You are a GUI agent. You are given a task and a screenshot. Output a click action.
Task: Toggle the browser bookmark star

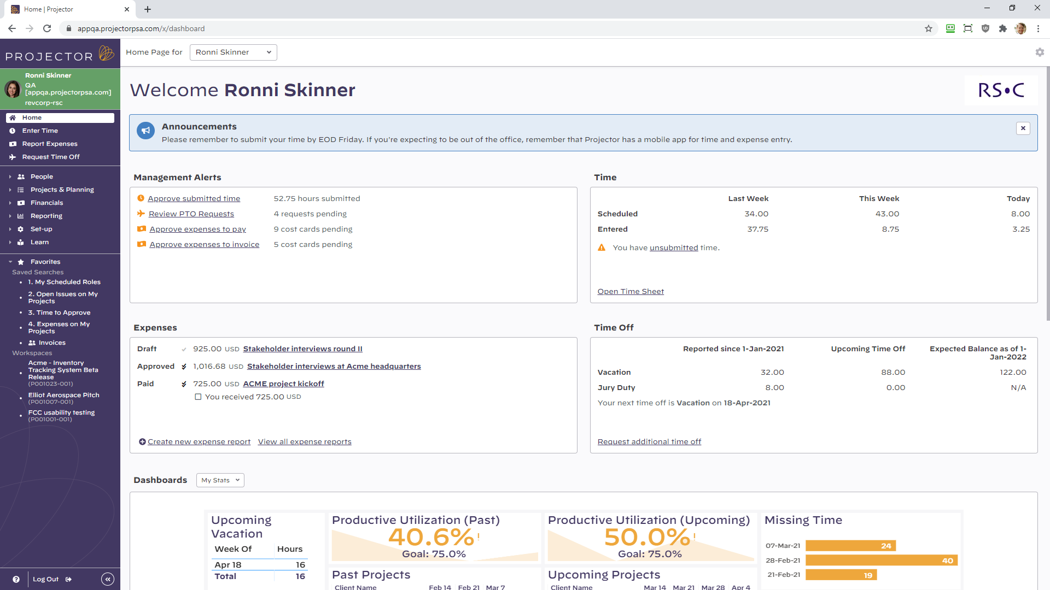coord(928,28)
